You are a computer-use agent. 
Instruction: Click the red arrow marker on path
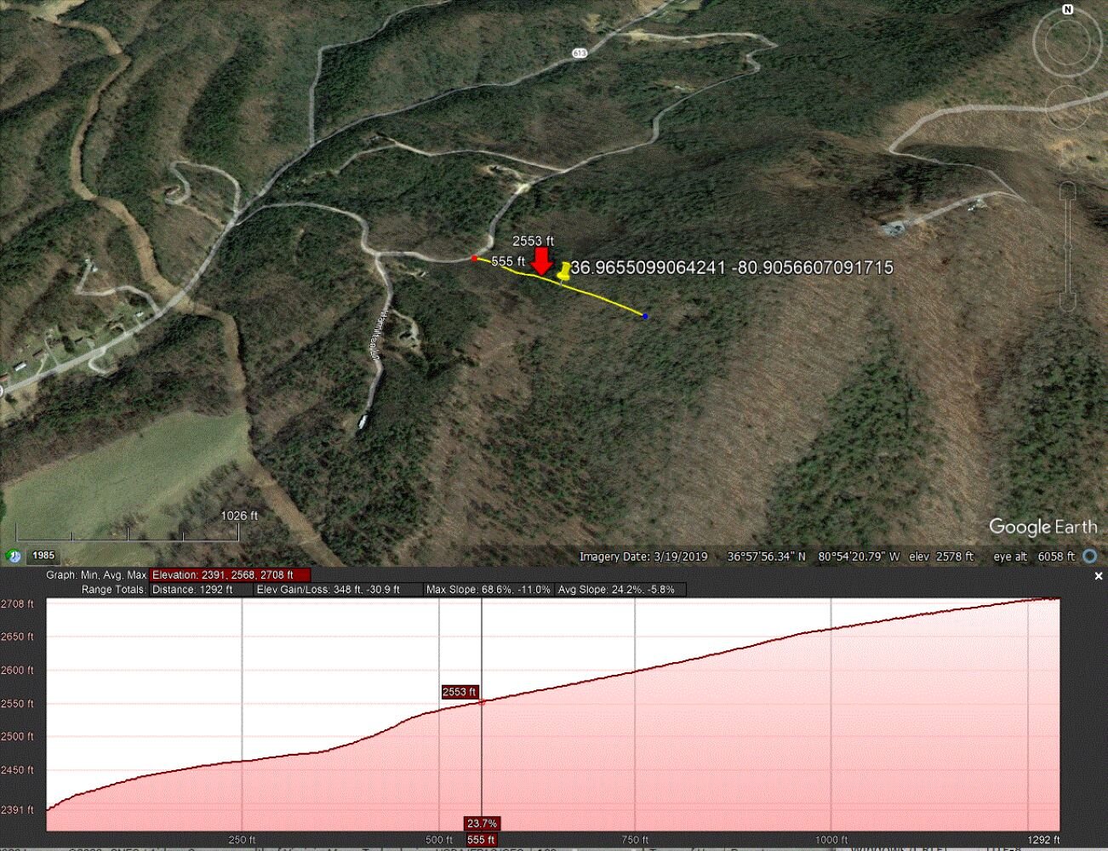tap(541, 260)
